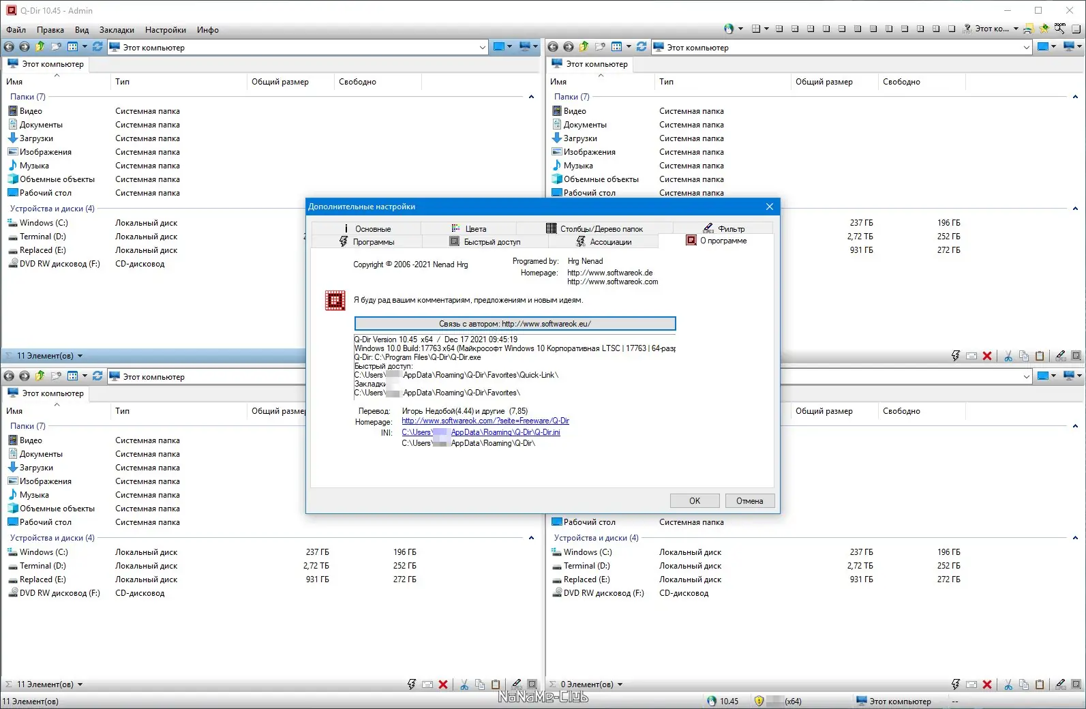
Task: Go back in the top-right pane
Action: tap(553, 47)
